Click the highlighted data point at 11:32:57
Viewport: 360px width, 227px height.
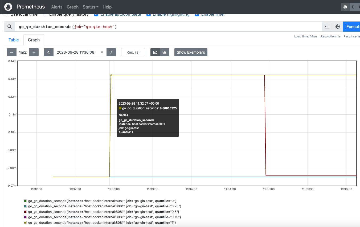111,75
